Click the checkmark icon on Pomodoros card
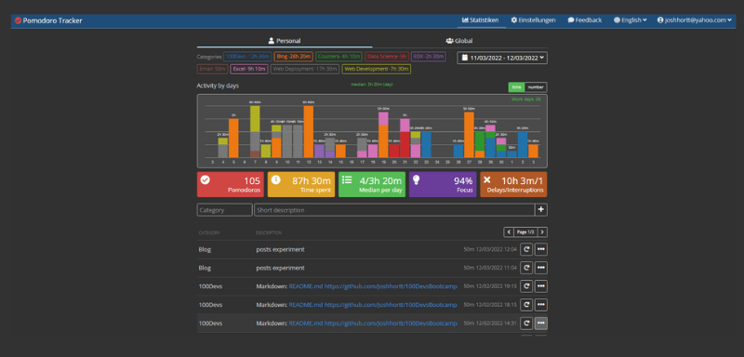744x357 pixels. tap(205, 179)
